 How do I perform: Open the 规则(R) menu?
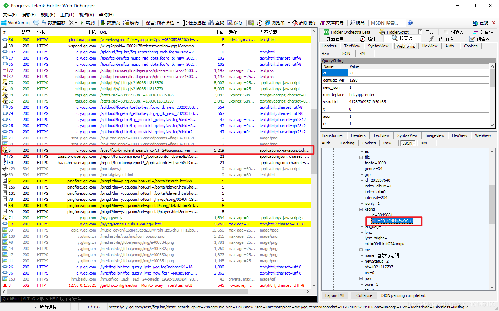point(48,15)
